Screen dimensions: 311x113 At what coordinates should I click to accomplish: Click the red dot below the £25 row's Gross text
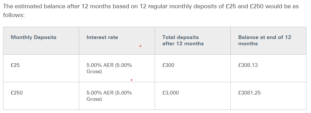pos(132,80)
